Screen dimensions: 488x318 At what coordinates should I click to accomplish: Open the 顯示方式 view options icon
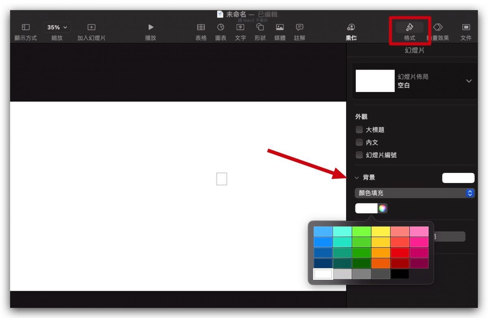click(26, 27)
